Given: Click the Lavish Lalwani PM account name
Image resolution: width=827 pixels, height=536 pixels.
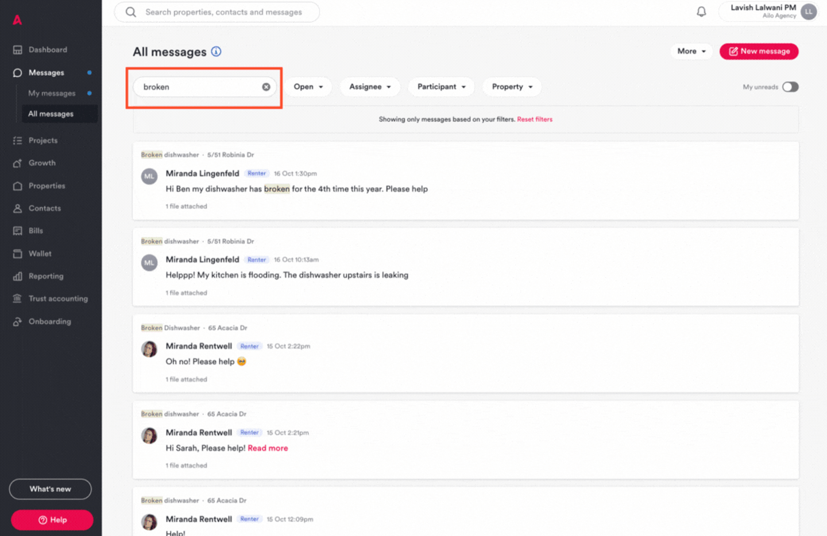Looking at the screenshot, I should point(763,7).
